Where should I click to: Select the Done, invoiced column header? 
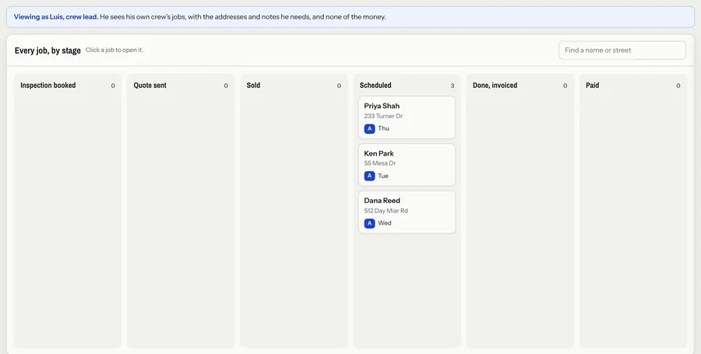495,86
